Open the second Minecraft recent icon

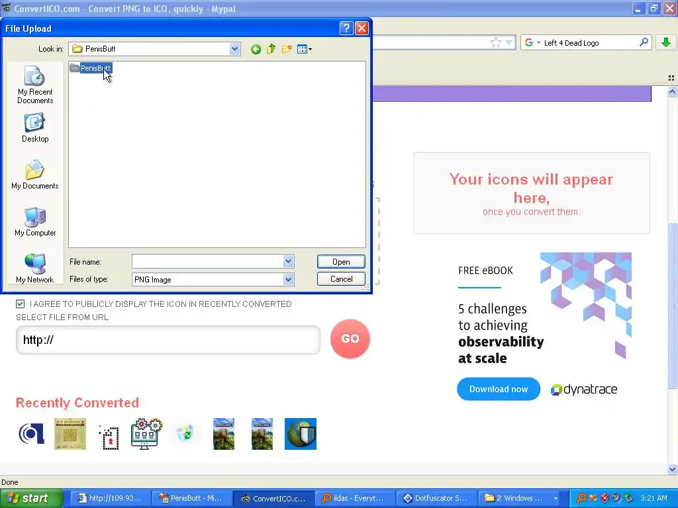(262, 434)
